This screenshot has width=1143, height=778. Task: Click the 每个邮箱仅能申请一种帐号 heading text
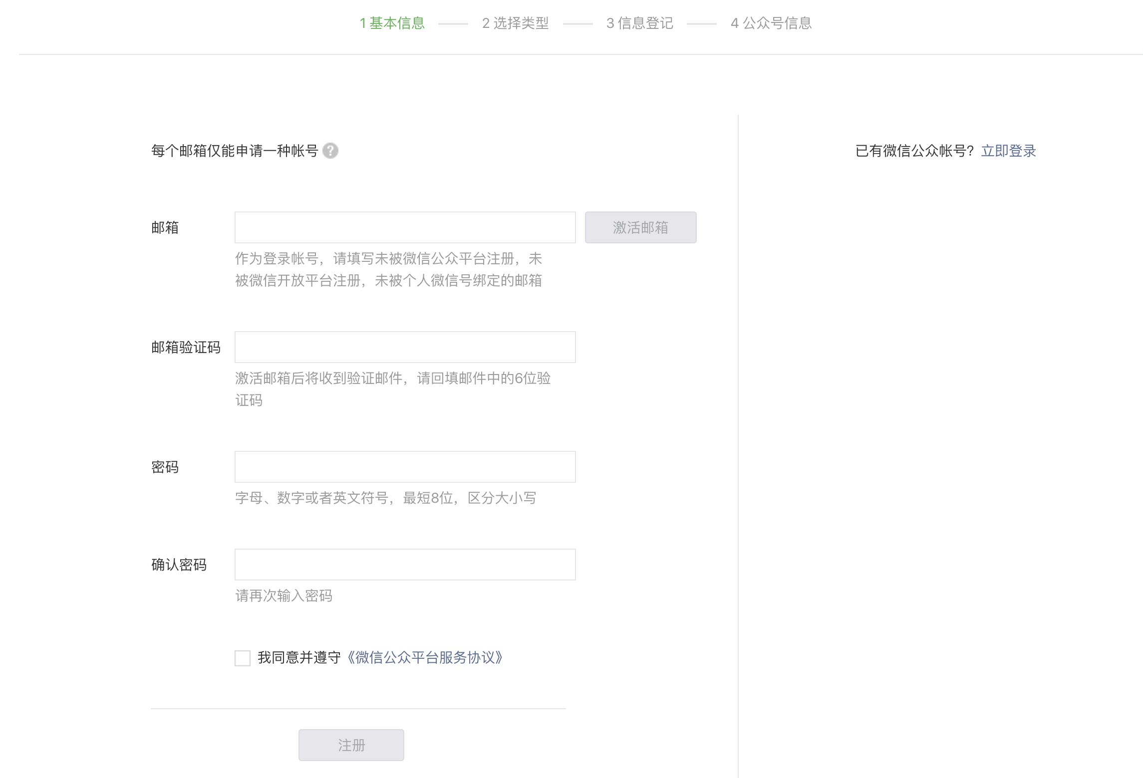point(235,151)
